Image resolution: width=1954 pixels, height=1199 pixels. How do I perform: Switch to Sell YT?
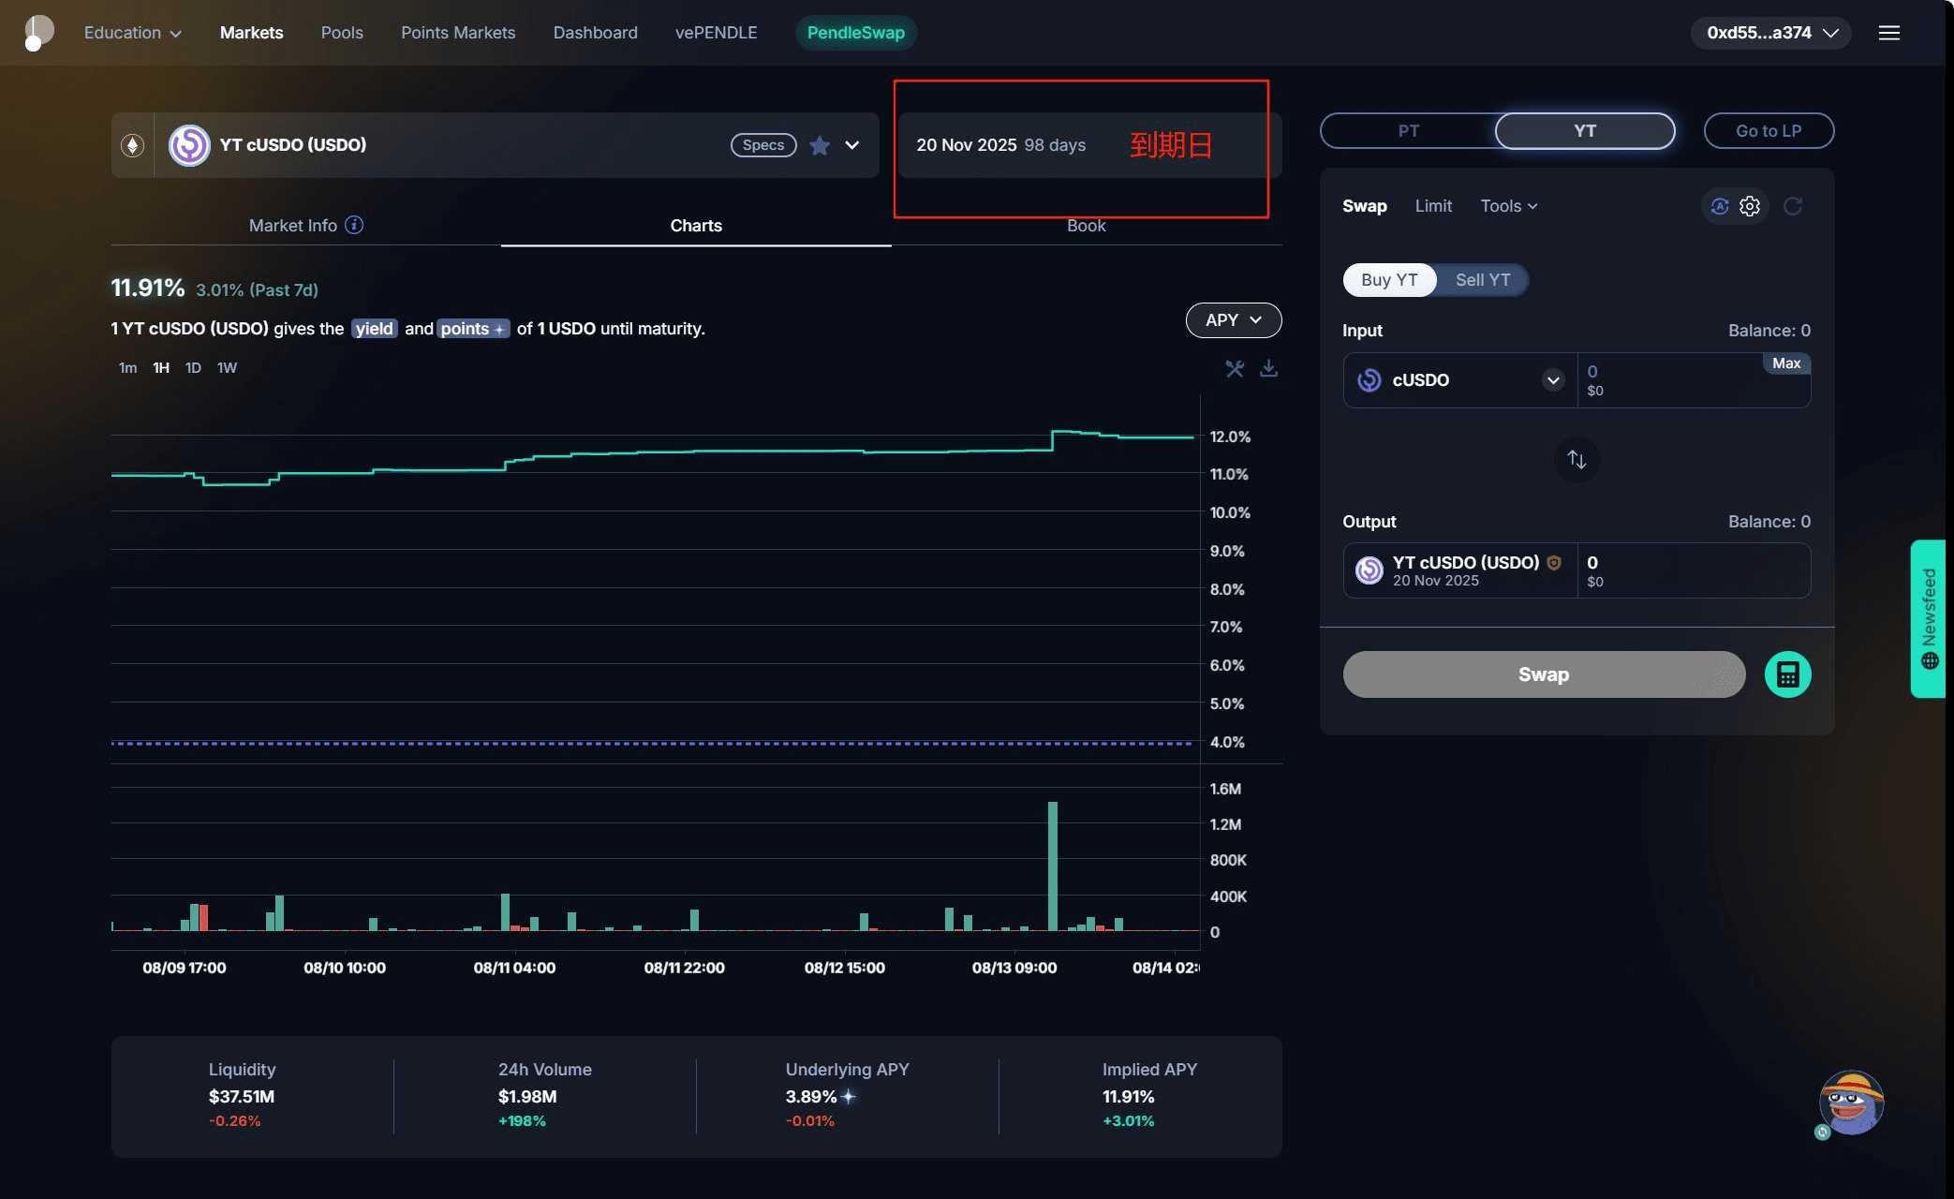click(x=1482, y=280)
